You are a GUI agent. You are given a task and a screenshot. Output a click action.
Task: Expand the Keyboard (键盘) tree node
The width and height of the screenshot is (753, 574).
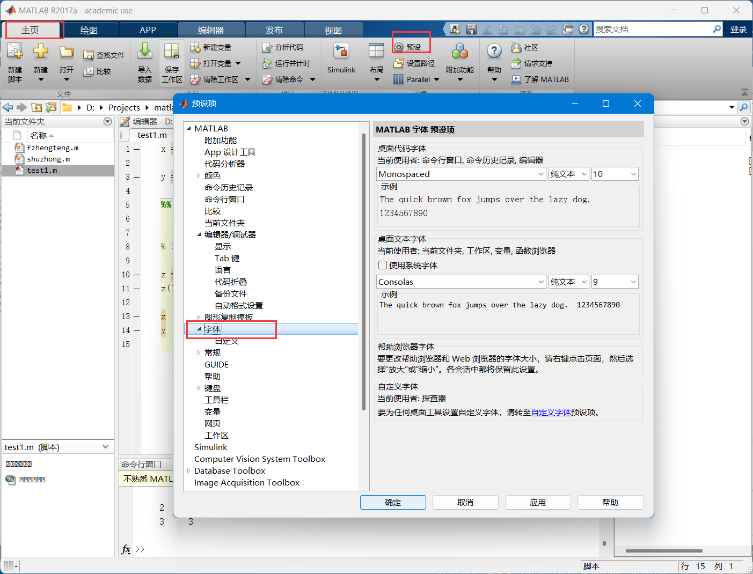click(x=199, y=388)
